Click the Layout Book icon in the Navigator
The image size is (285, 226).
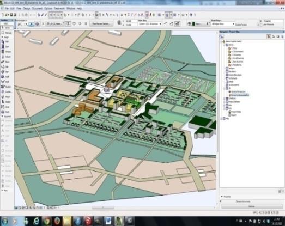pyautogui.click(x=278, y=36)
